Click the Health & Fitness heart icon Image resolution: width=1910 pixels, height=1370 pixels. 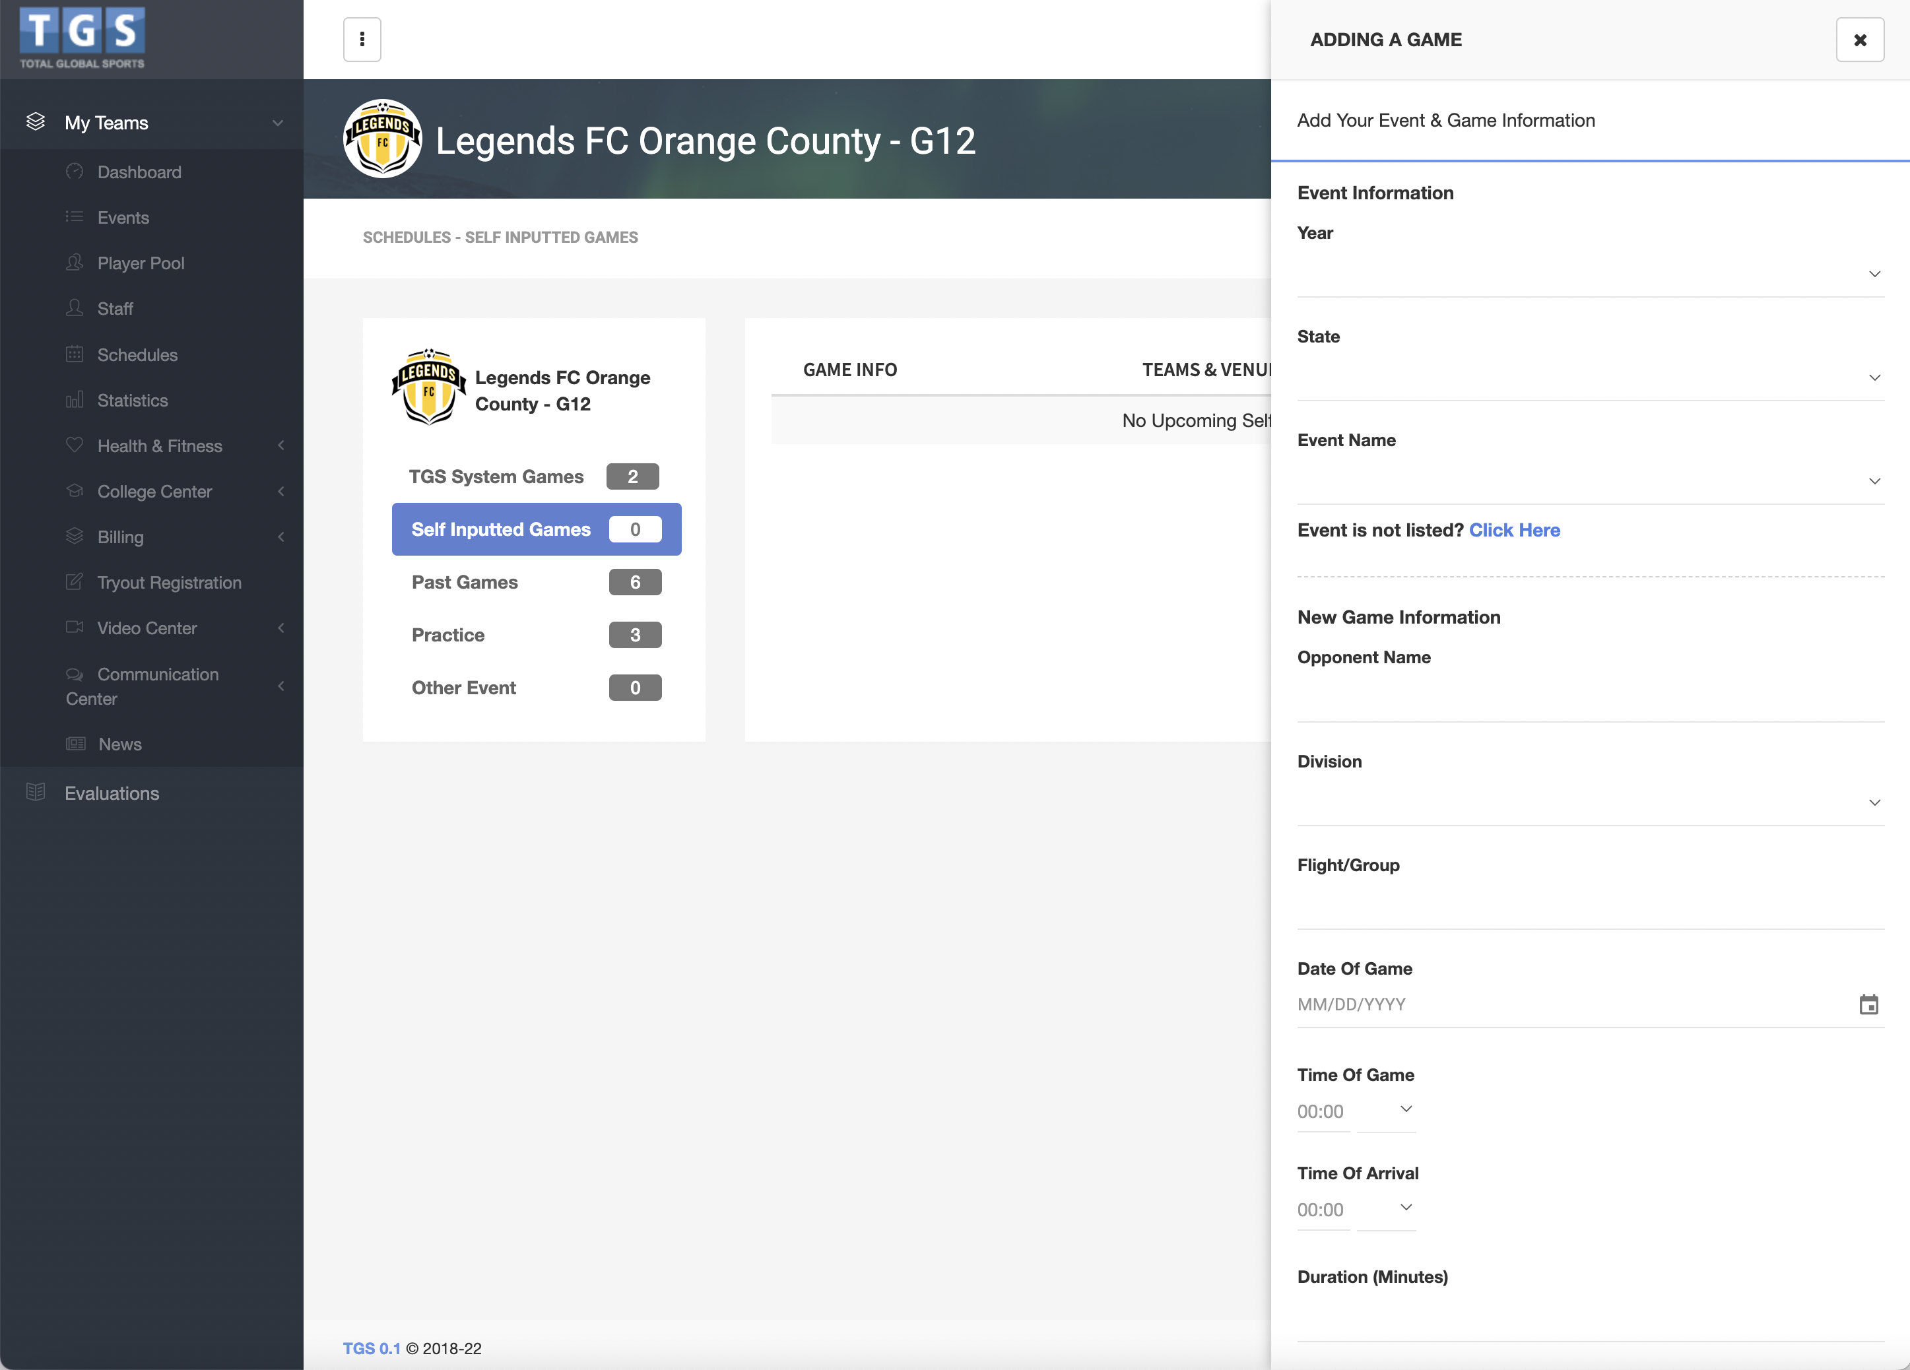[75, 445]
